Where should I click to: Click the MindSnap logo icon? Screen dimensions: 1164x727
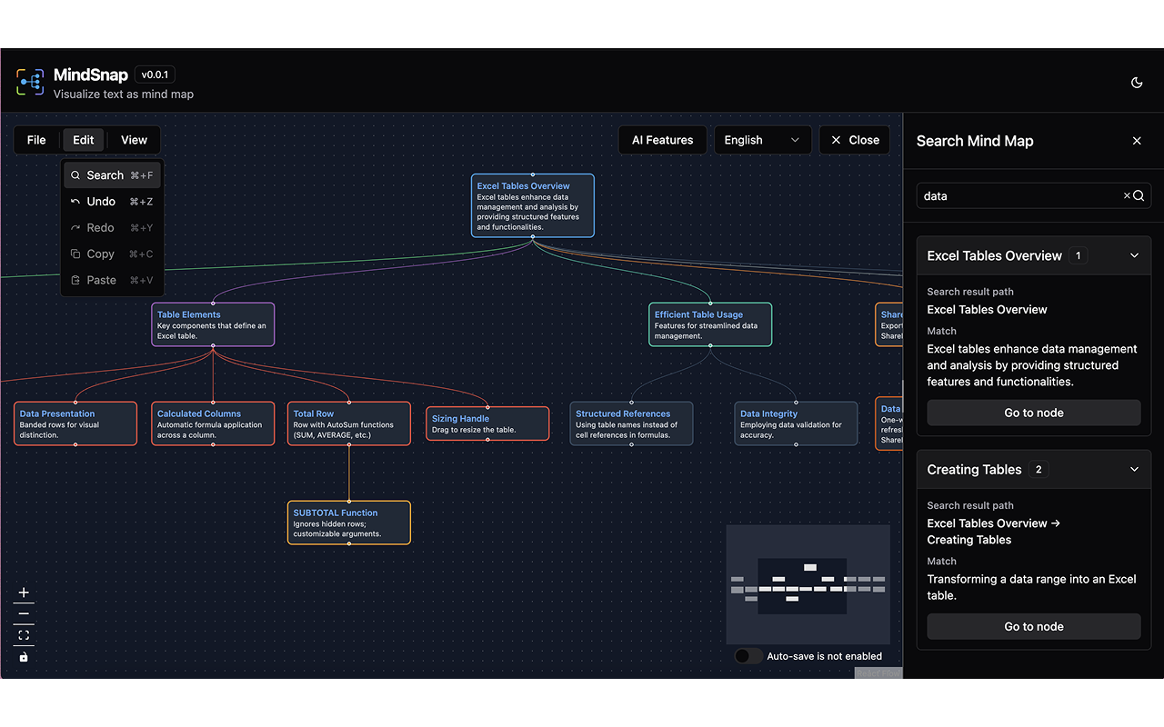30,82
